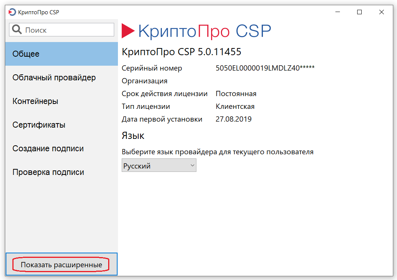Screen dimensions: 397x280
Task: Open the Русский language dropdown
Action: [159, 166]
